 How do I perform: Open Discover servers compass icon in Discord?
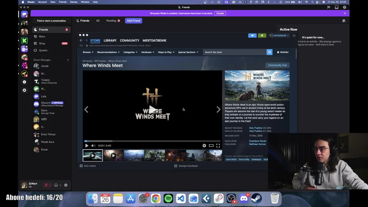[24, 90]
